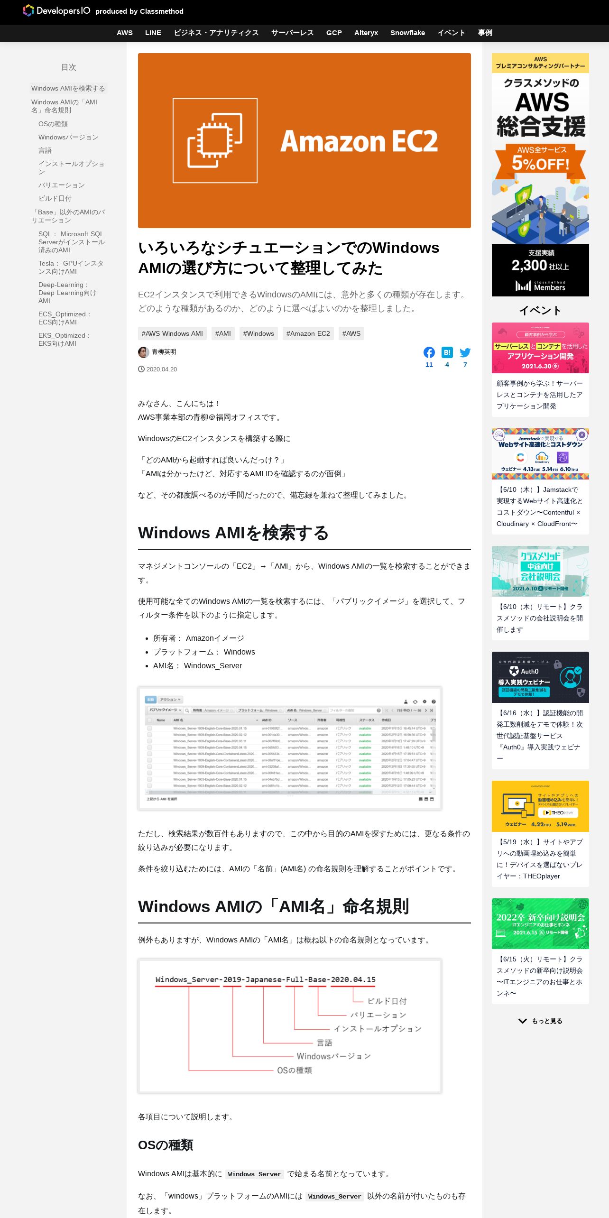Open the THEOplayer webinar thumbnail
The width and height of the screenshot is (609, 1218).
click(540, 806)
